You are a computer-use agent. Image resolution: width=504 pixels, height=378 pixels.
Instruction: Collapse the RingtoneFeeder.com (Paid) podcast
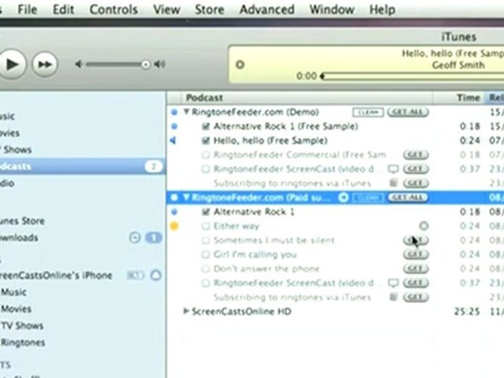(x=186, y=197)
